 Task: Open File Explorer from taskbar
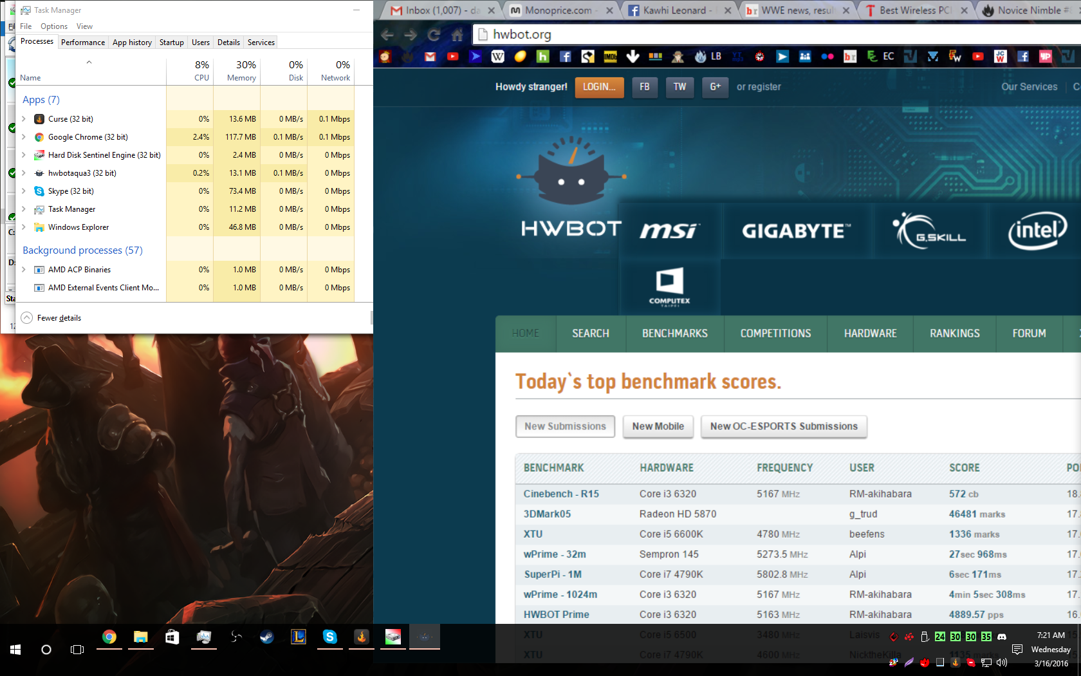[x=140, y=637]
